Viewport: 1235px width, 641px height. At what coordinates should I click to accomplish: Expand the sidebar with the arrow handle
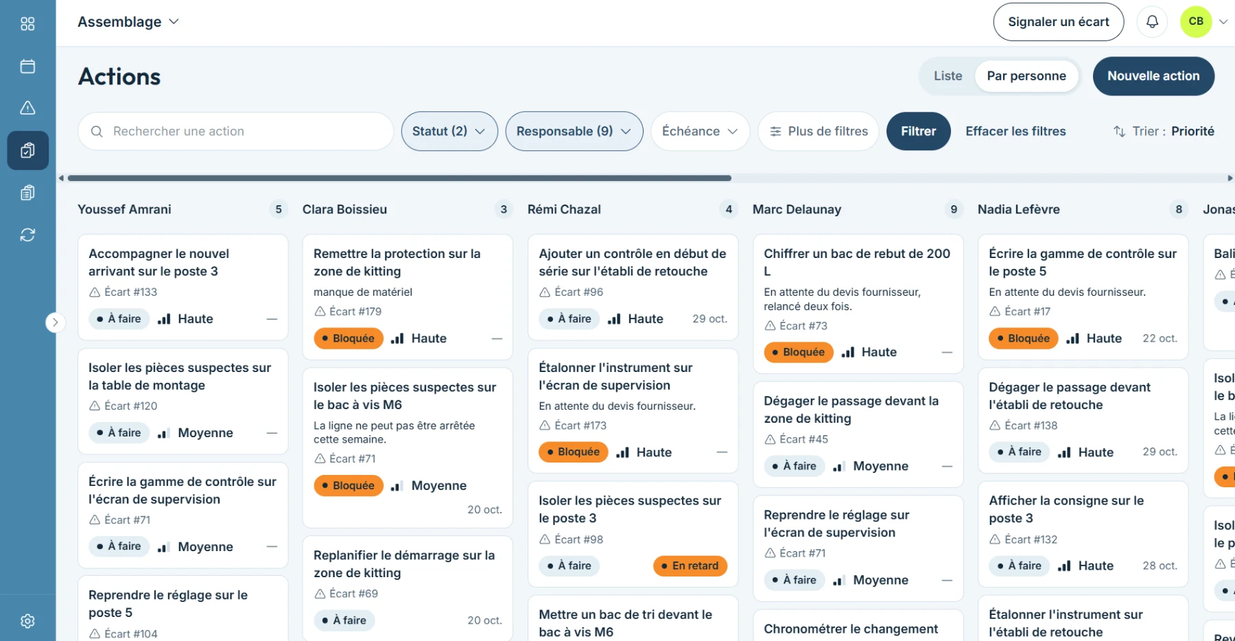pos(55,322)
